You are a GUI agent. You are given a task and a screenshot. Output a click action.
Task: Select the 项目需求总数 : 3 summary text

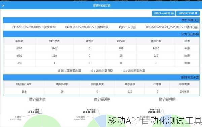click(102, 71)
